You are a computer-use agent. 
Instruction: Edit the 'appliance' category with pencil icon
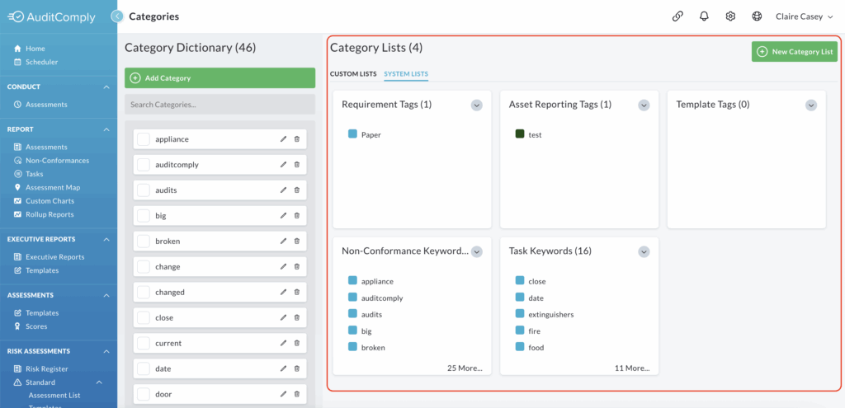click(x=284, y=139)
